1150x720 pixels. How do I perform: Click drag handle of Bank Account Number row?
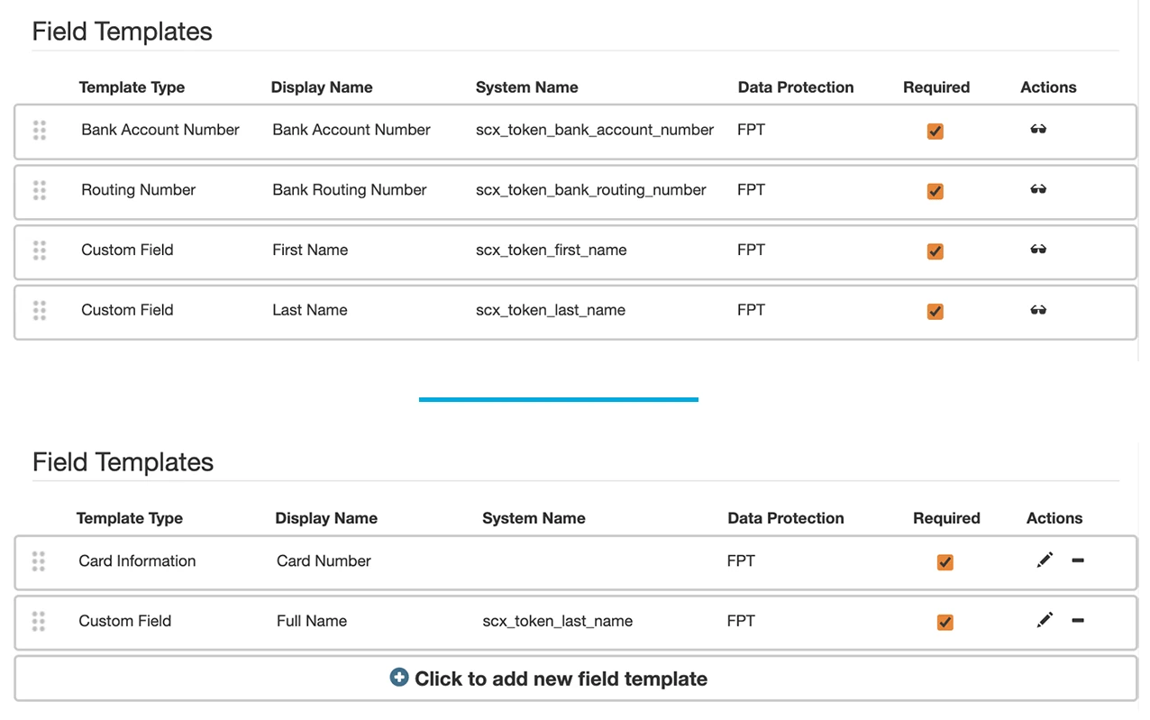point(40,131)
